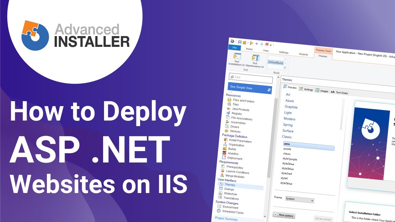Click the Test Maintenance UI icon
This screenshot has width=395, height=222.
coord(256,58)
